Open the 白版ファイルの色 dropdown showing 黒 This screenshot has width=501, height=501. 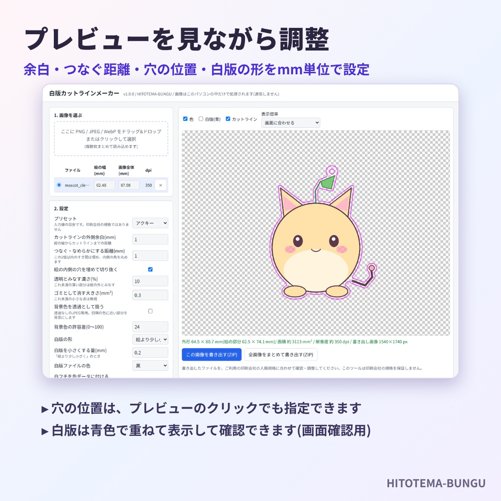[x=150, y=365]
